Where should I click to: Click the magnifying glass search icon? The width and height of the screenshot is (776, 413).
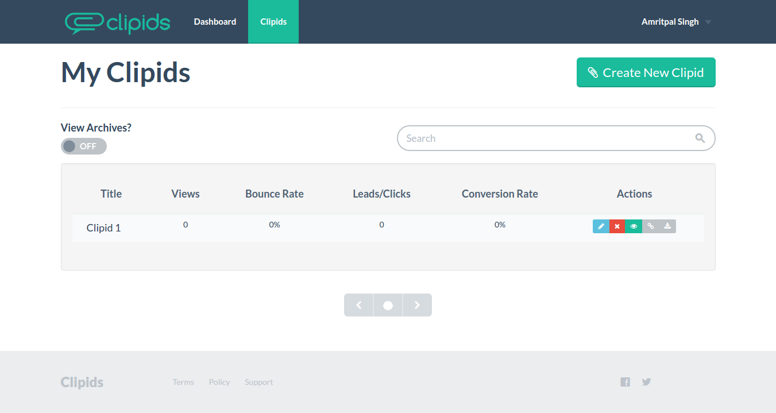tap(700, 138)
